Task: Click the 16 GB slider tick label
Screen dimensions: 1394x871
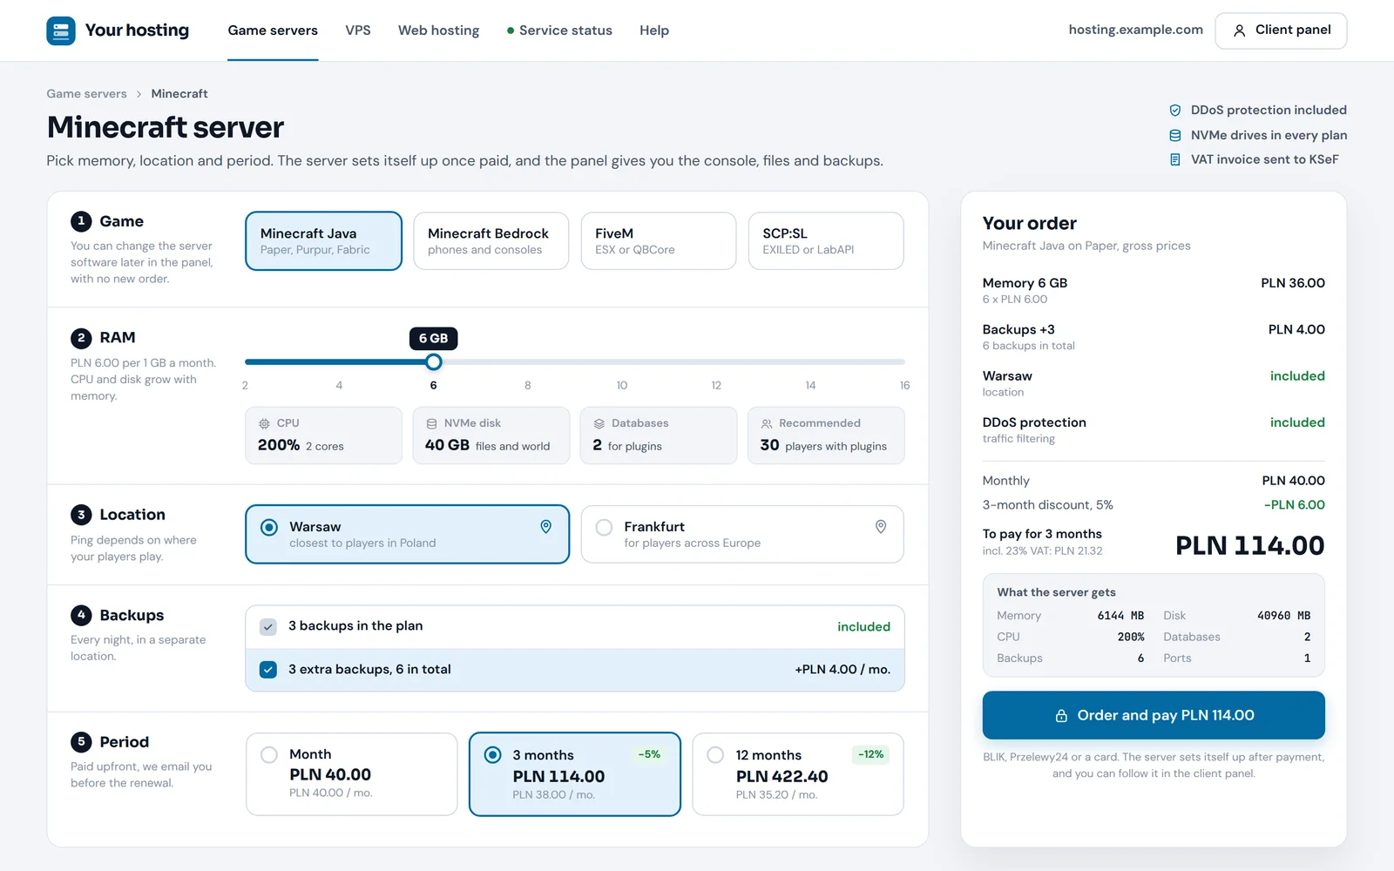Action: 904,385
